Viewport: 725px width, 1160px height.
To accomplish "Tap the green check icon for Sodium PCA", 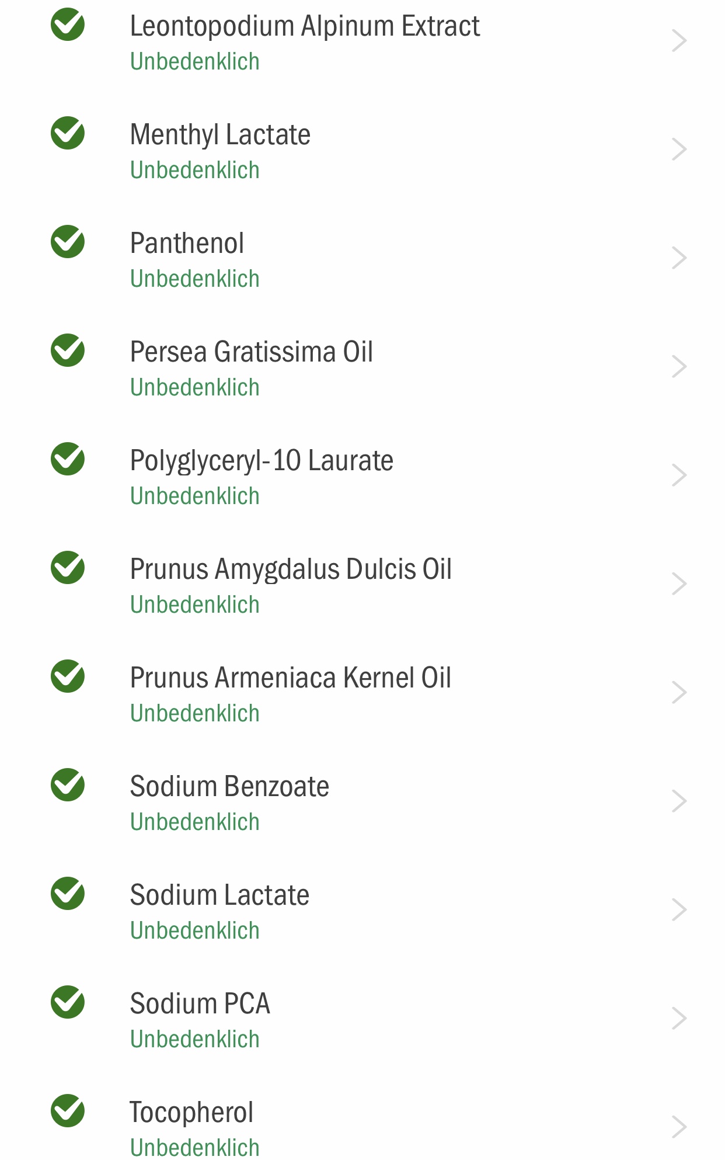I will [x=68, y=1002].
